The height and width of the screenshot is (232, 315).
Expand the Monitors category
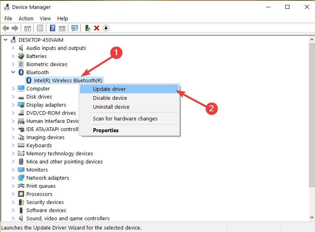pyautogui.click(x=13, y=170)
